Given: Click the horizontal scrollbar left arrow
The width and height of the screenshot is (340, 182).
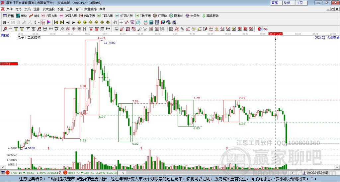Looking at the screenshot, I should pyautogui.click(x=123, y=173).
